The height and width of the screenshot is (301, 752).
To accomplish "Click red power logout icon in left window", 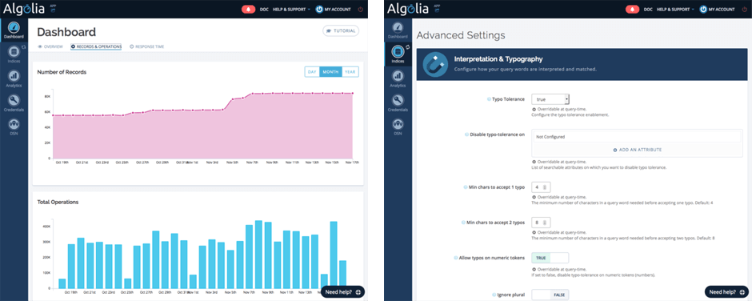I will tap(361, 9).
